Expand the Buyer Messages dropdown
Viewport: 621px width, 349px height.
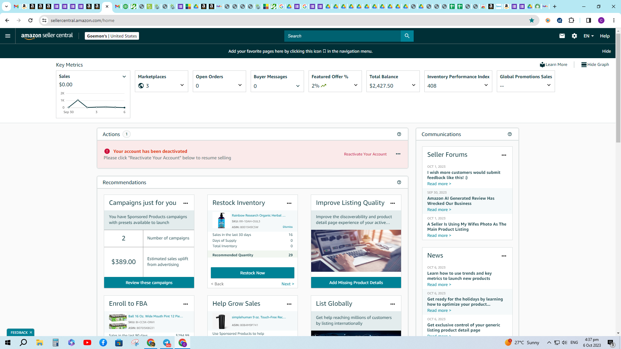(x=298, y=86)
